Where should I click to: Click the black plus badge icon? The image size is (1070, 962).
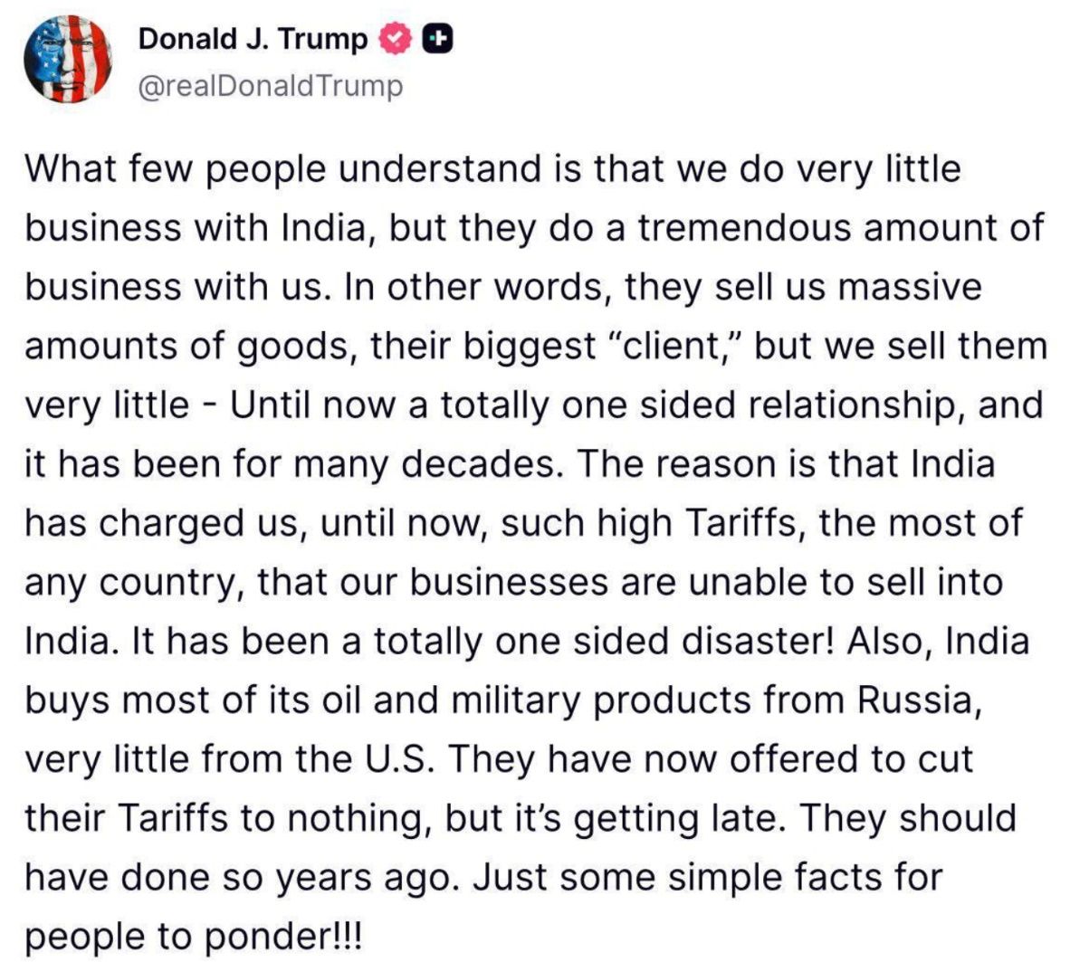[x=437, y=40]
